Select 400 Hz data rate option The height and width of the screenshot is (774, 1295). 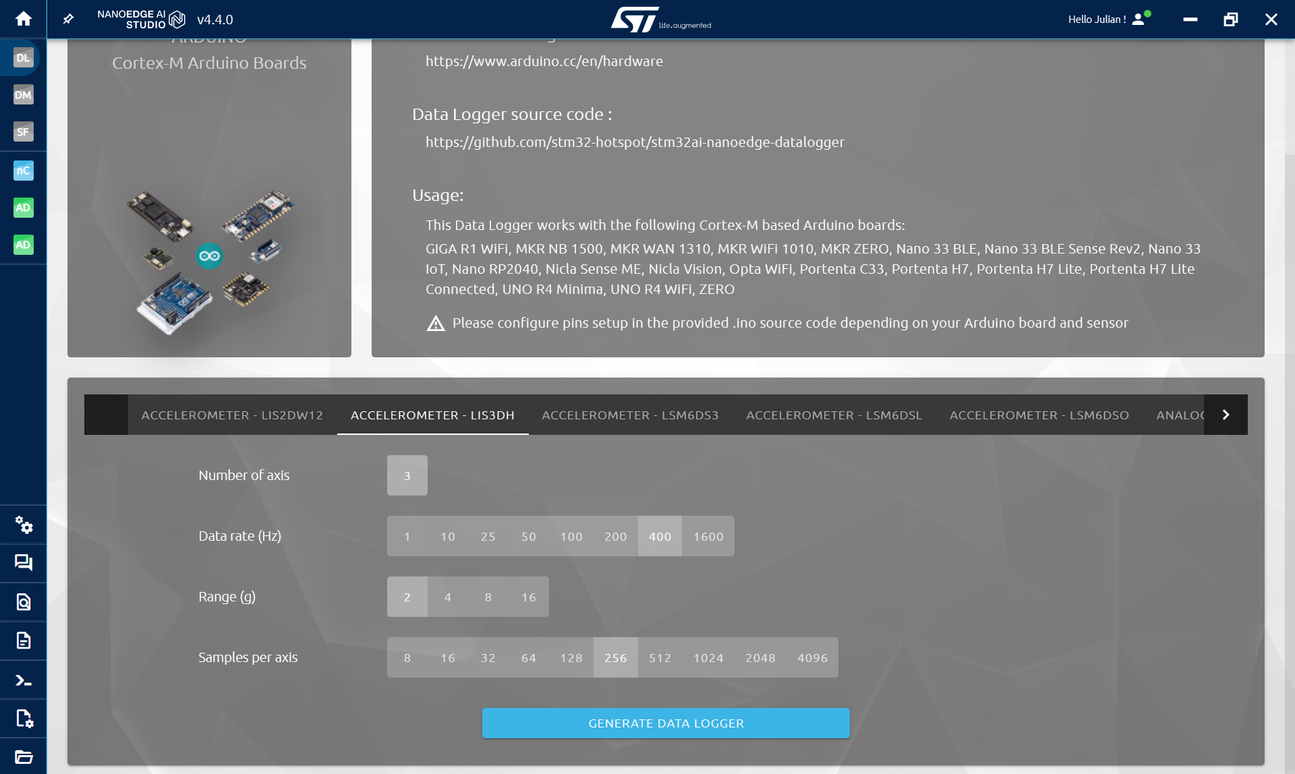(660, 535)
